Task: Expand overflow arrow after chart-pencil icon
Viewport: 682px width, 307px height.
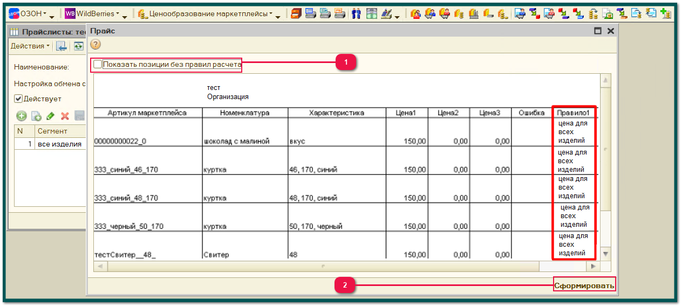Action: tap(397, 17)
